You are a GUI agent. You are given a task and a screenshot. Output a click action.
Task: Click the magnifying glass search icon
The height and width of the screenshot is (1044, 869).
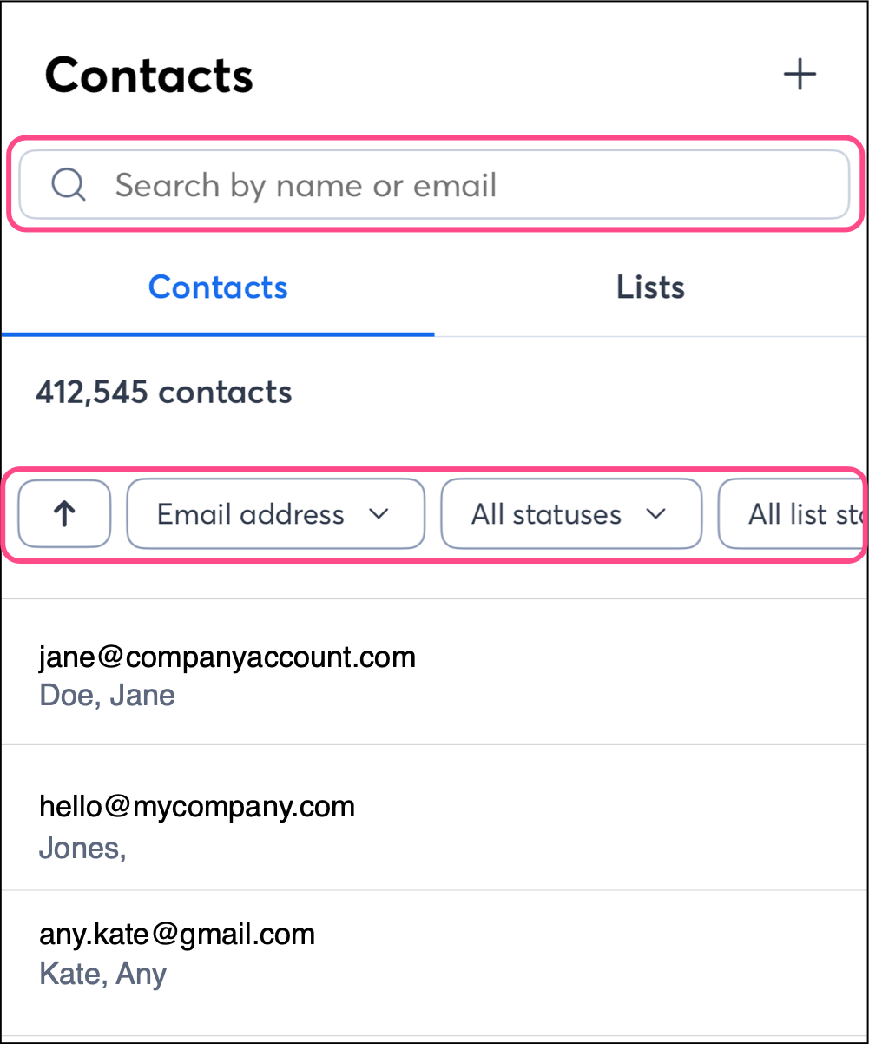(68, 185)
